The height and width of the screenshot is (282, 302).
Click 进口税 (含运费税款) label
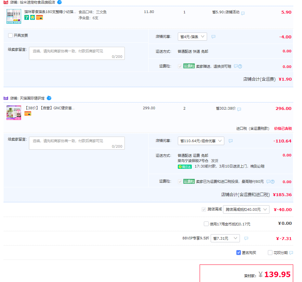click(253, 128)
